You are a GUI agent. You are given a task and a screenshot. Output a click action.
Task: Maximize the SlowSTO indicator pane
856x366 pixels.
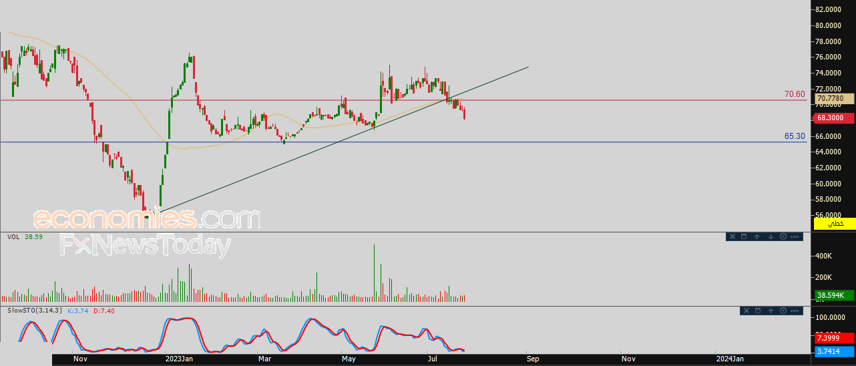click(x=758, y=311)
